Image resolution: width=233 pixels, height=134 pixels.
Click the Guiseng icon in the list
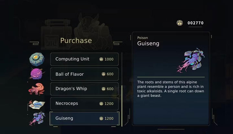pyautogui.click(x=37, y=119)
